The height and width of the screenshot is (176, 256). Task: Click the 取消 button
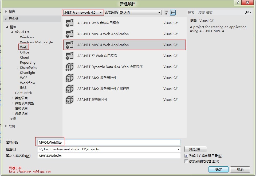pyautogui.click(x=240, y=170)
